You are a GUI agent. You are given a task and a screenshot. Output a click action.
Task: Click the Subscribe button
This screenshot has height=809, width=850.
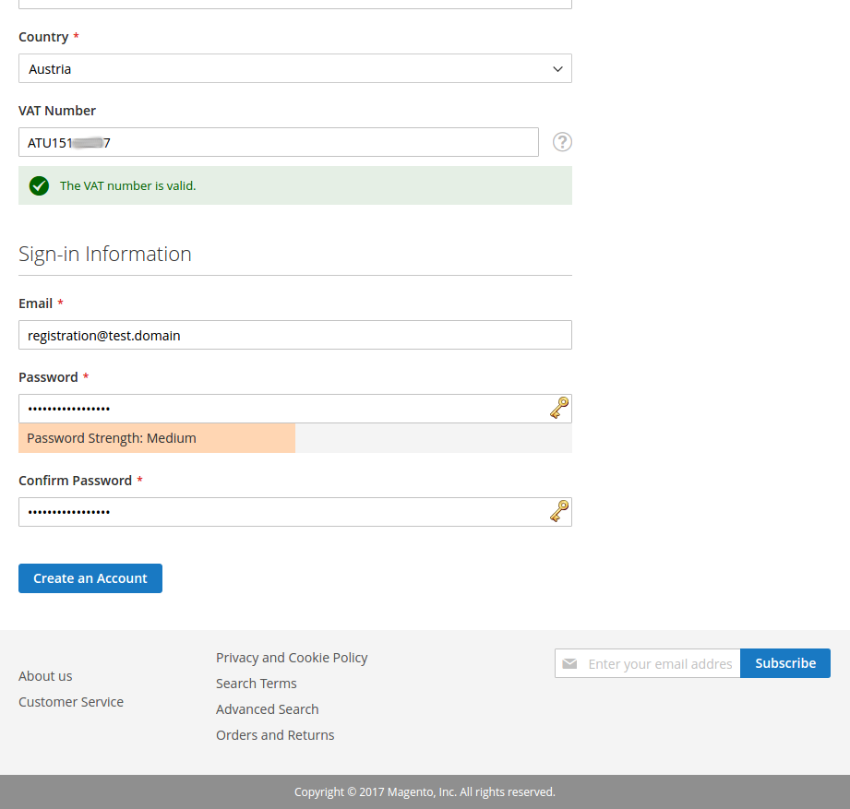click(x=785, y=663)
